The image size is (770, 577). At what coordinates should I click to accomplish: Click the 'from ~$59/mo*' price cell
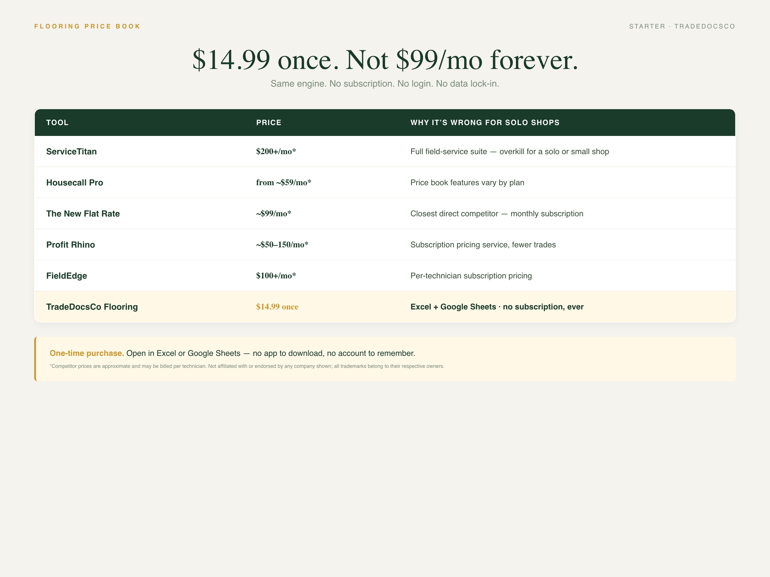click(x=284, y=183)
